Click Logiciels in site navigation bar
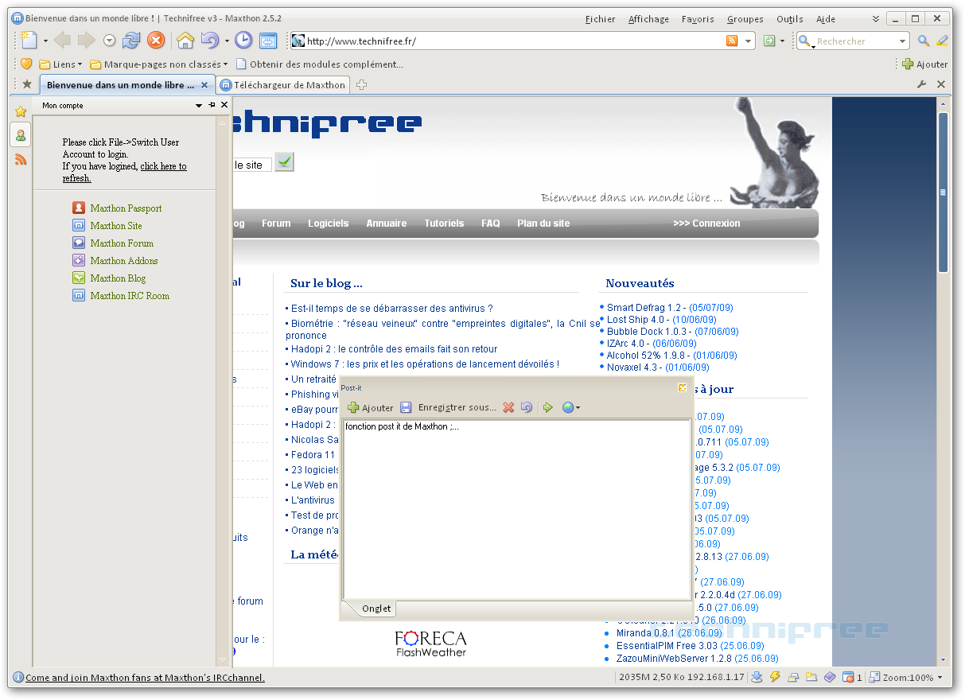 click(328, 224)
